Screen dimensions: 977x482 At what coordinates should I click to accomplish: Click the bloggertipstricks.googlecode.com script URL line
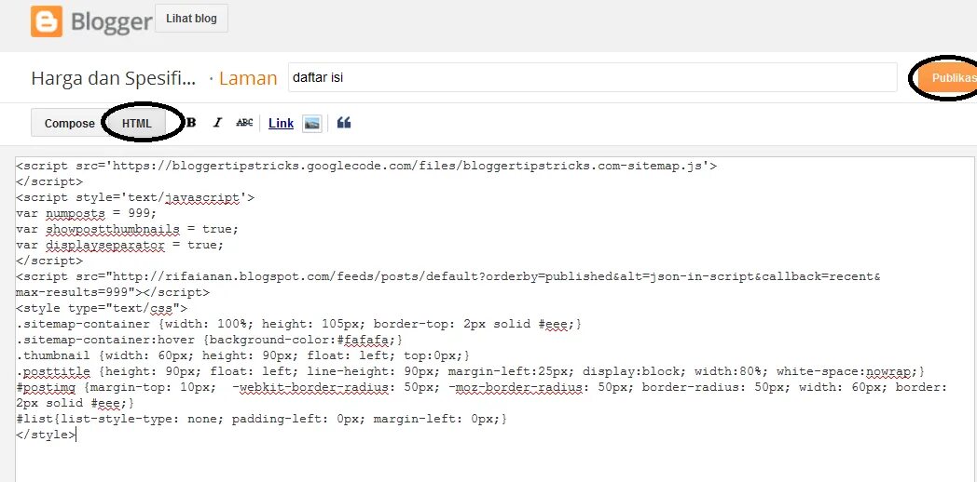click(x=366, y=166)
